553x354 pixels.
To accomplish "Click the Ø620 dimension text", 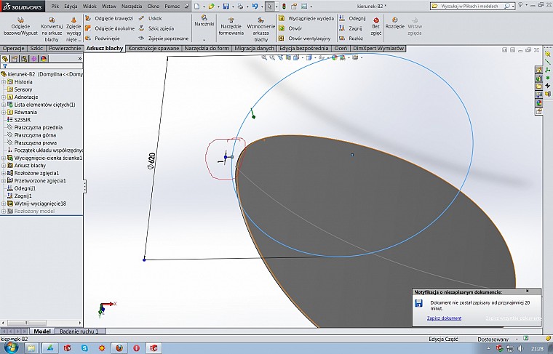I will (x=151, y=161).
